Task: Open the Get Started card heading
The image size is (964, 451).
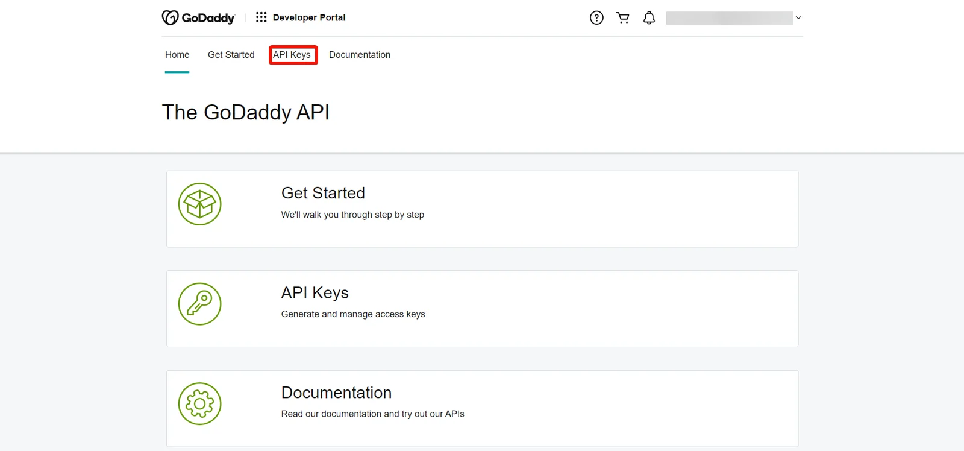Action: click(x=323, y=193)
